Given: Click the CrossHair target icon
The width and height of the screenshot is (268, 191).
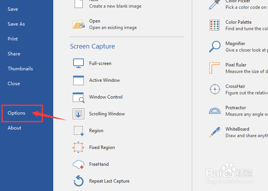Looking at the screenshot, I should click(x=215, y=89).
